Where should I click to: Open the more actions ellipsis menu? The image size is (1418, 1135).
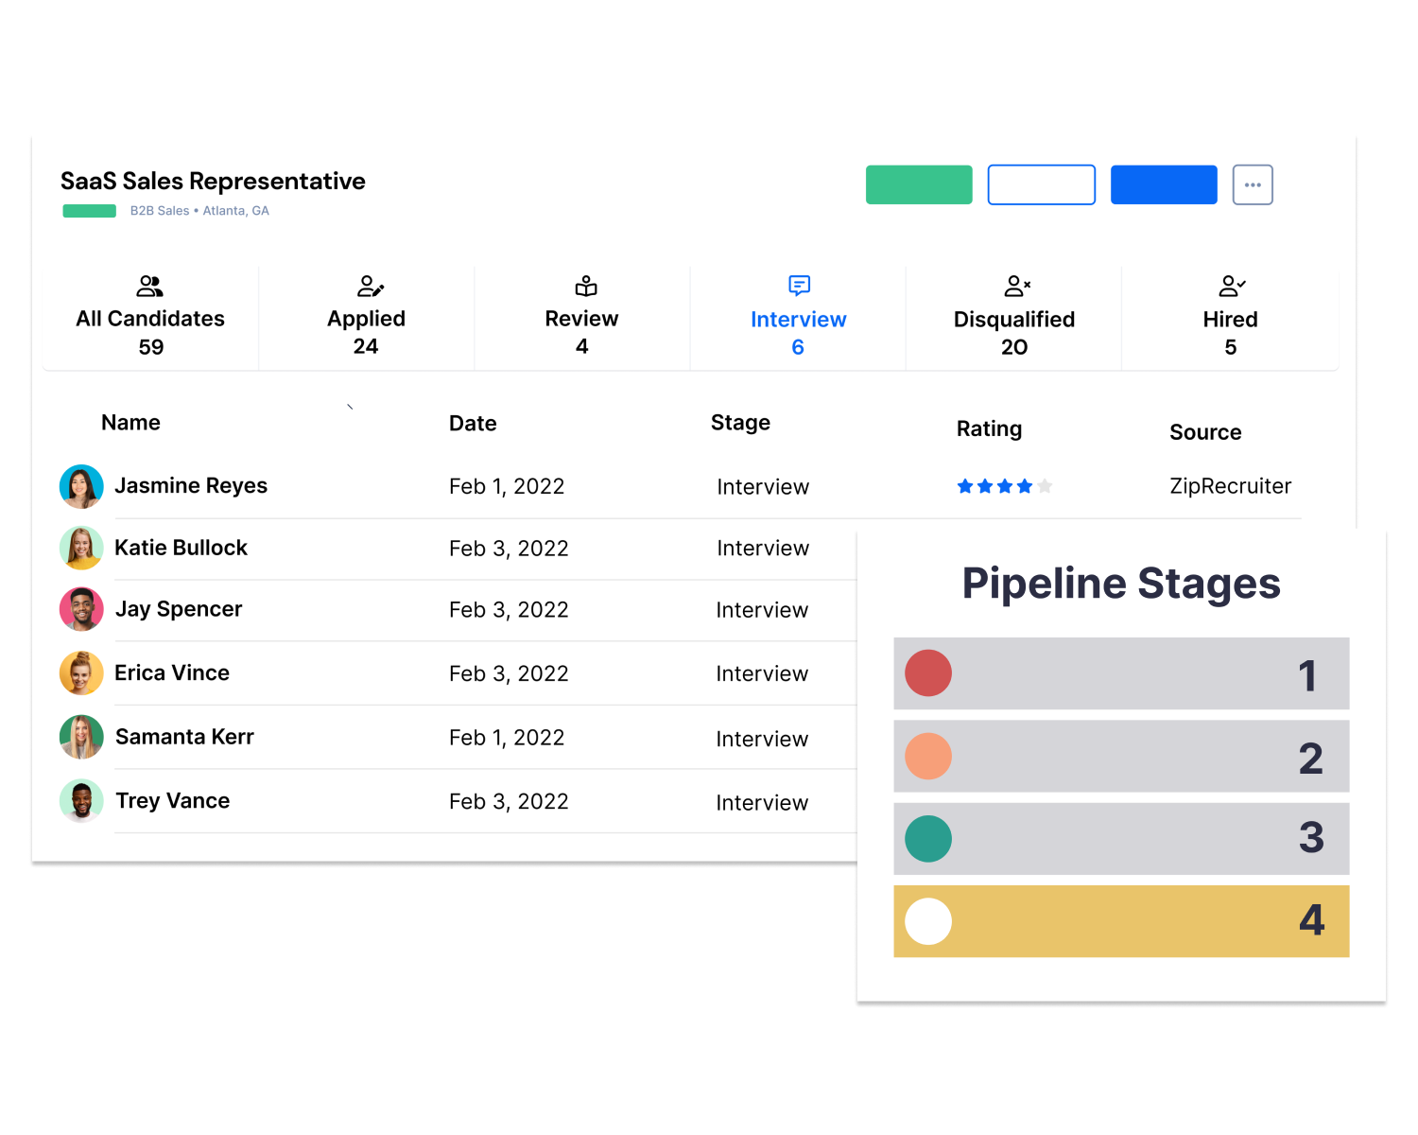[1253, 184]
